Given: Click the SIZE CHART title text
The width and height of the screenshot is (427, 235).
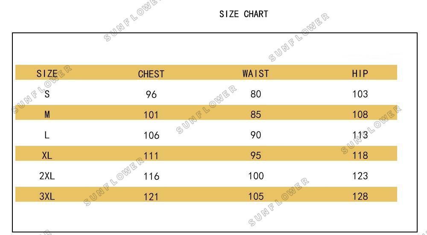Looking at the screenshot, I should pyautogui.click(x=244, y=14).
